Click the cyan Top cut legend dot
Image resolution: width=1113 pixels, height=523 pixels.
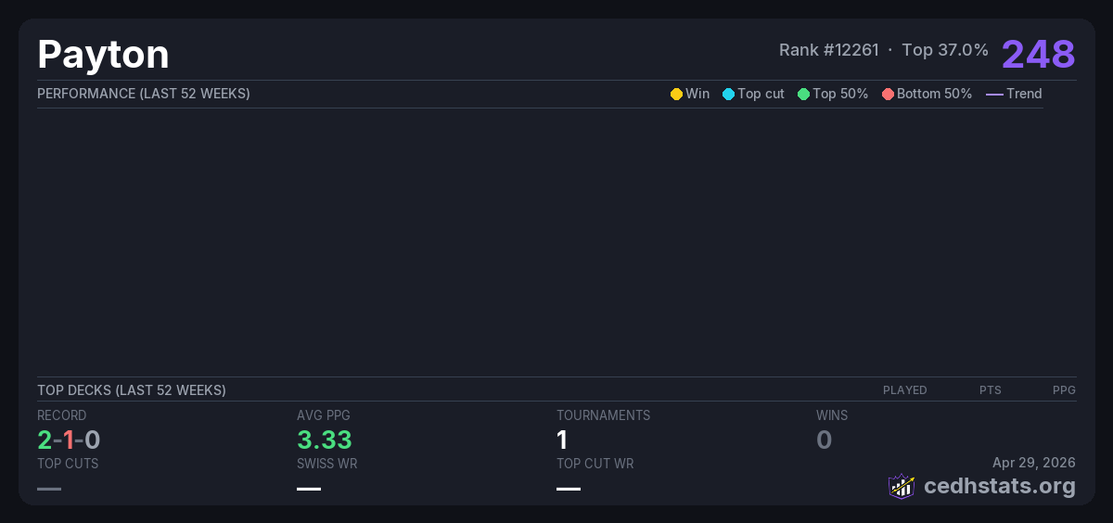pyautogui.click(x=728, y=94)
